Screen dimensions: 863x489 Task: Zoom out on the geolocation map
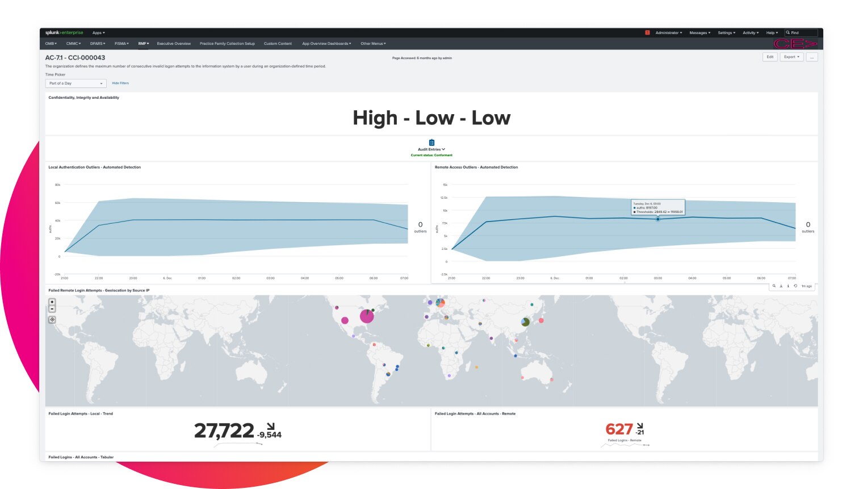click(52, 309)
